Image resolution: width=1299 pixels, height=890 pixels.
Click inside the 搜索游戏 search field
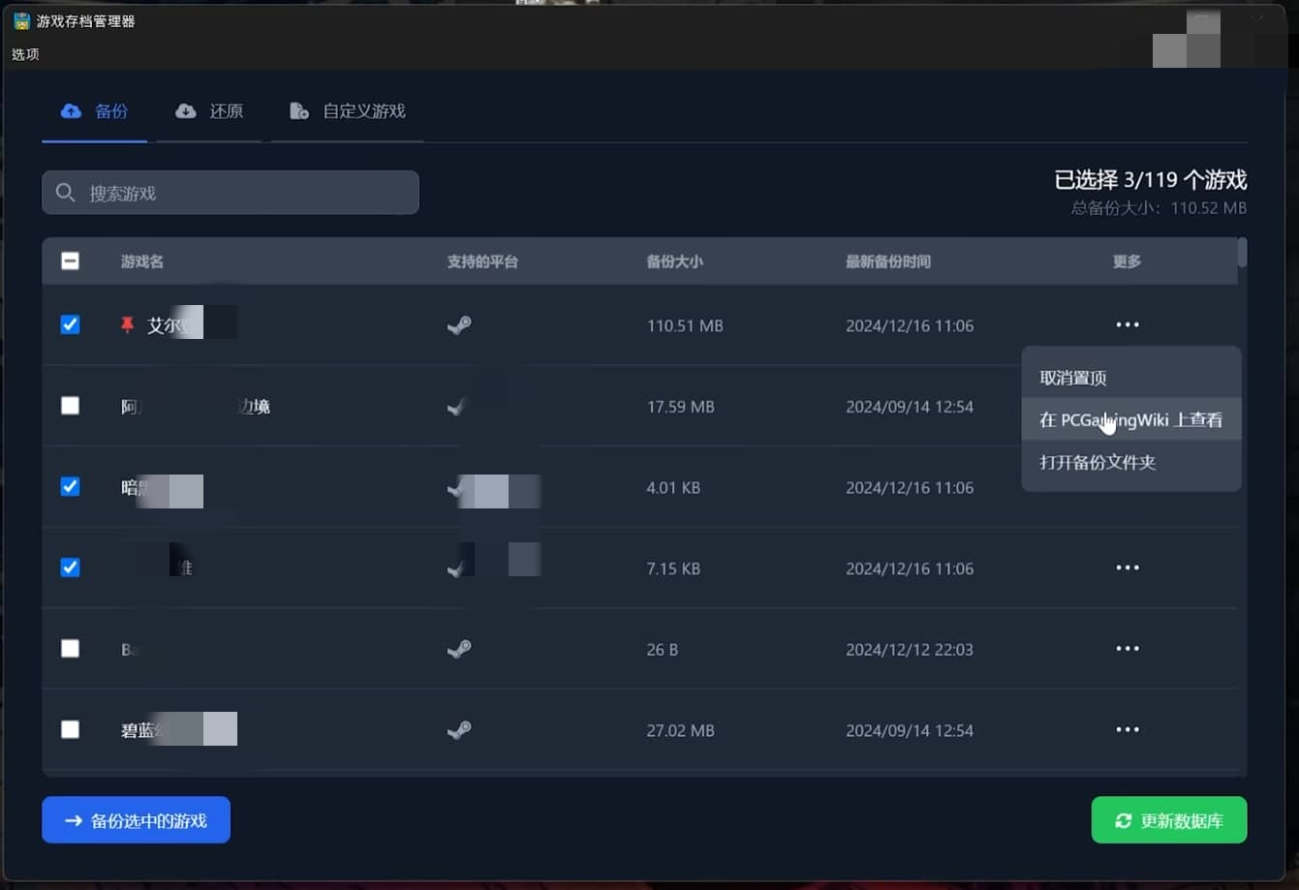[232, 193]
